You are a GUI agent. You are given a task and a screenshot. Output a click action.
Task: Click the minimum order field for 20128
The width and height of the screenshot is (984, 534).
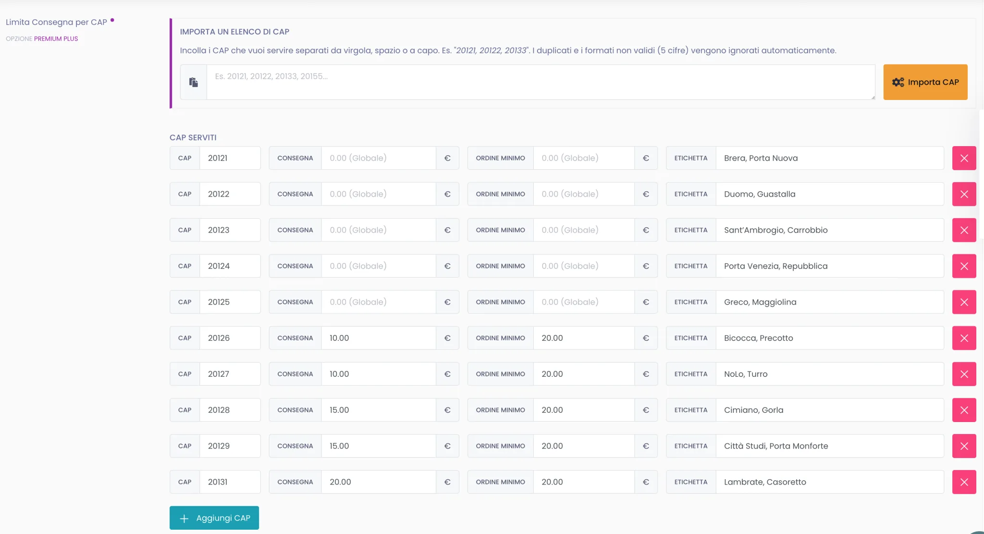[584, 410]
